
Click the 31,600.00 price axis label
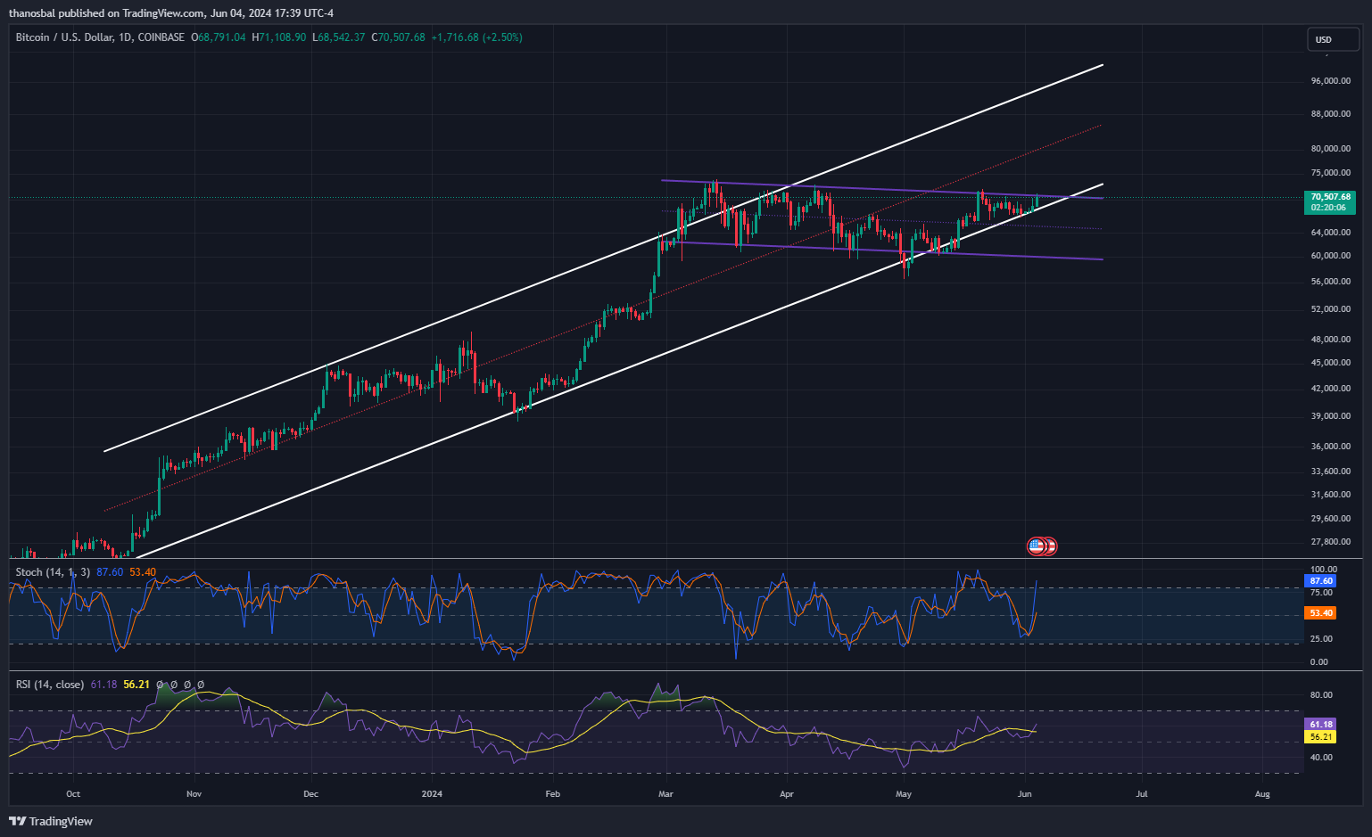pyautogui.click(x=1330, y=495)
